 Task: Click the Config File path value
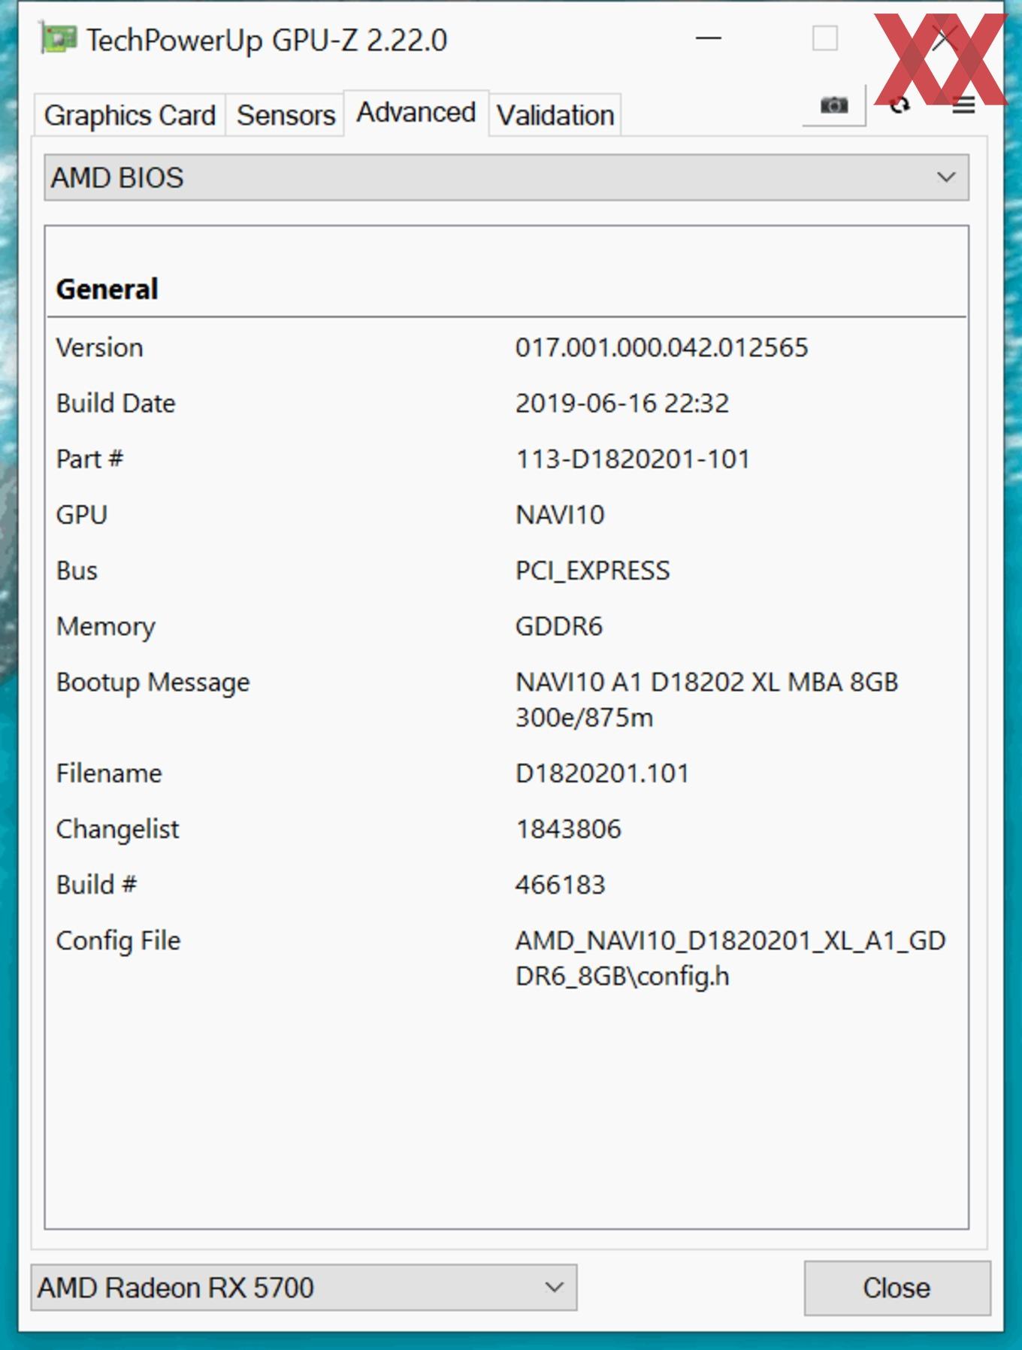pyautogui.click(x=730, y=958)
